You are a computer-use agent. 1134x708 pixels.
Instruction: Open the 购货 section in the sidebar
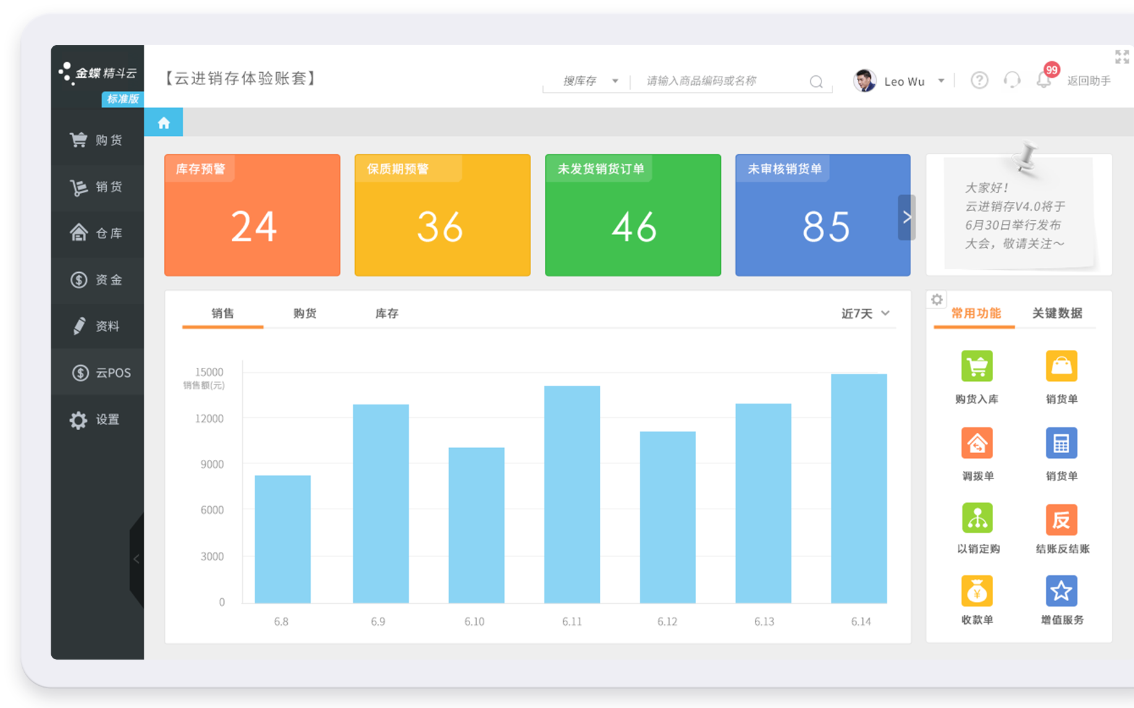pos(96,140)
